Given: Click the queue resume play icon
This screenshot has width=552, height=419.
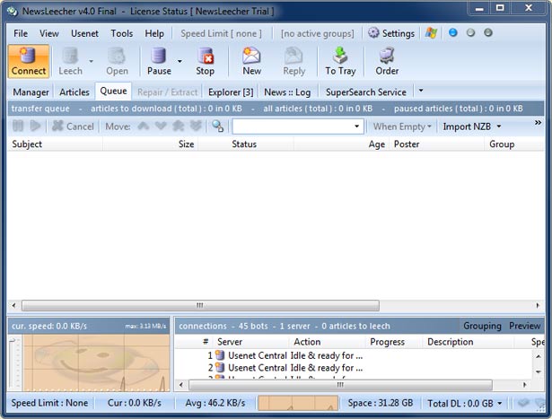Looking at the screenshot, I should coord(35,126).
